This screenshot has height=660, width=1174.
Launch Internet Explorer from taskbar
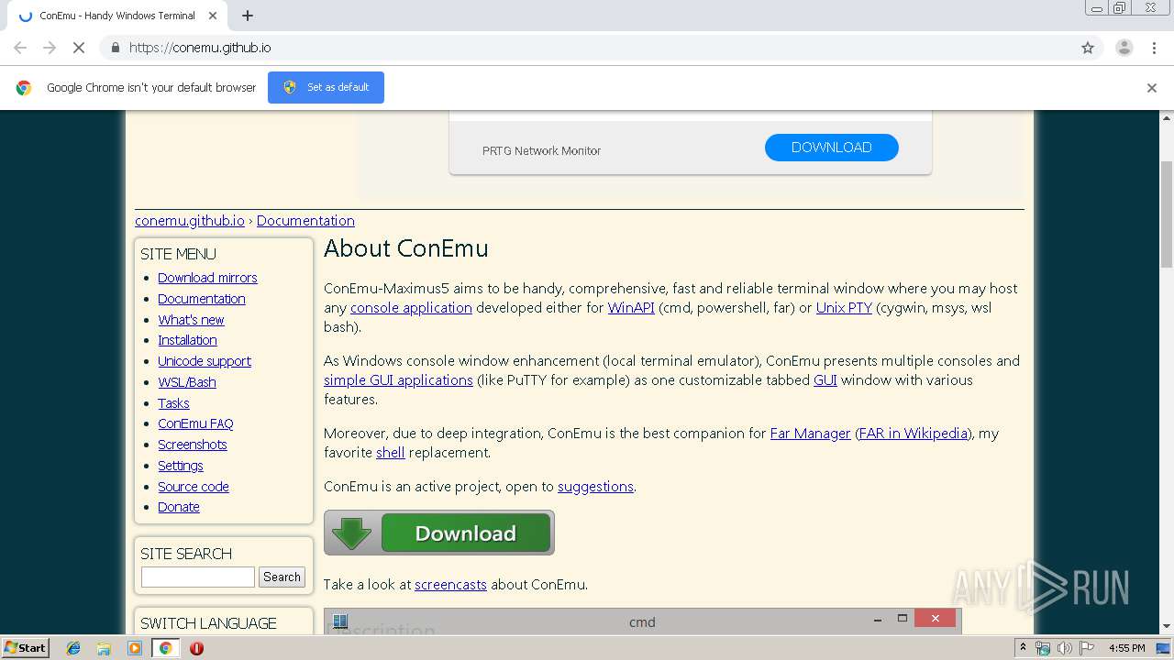[73, 648]
